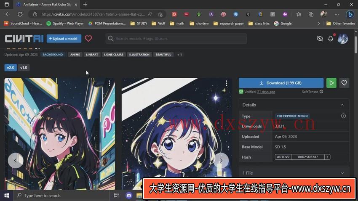The width and height of the screenshot is (358, 201).
Task: Click the BEAUTIFUL tag
Action: point(163,55)
